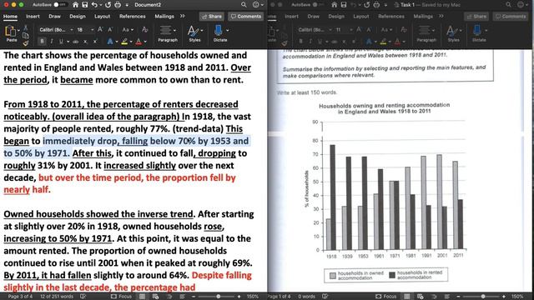534x300 pixels.
Task: Start Dictate in Document2 window
Action: click(x=220, y=33)
